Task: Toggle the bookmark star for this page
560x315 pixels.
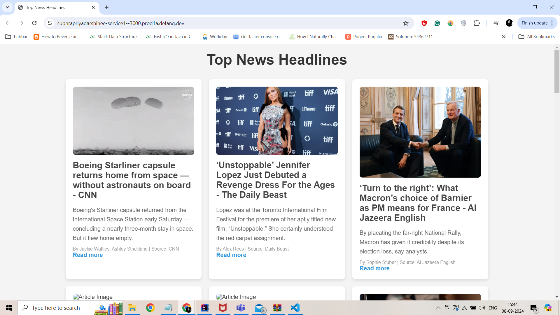Action: (406, 23)
